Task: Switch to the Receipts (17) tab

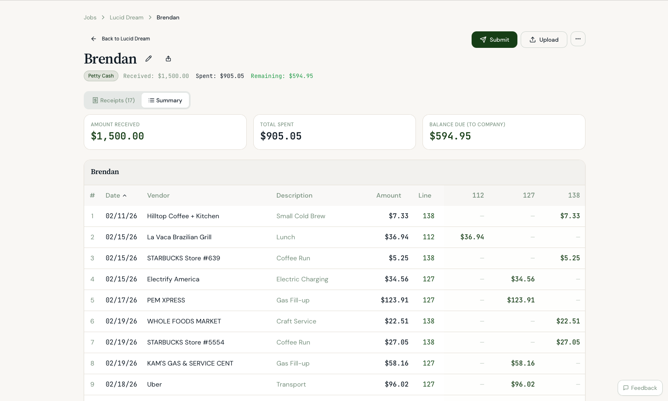Action: (x=113, y=100)
